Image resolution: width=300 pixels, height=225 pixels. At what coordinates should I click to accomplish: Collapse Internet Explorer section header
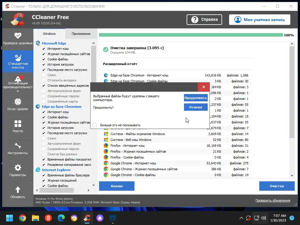point(56,170)
